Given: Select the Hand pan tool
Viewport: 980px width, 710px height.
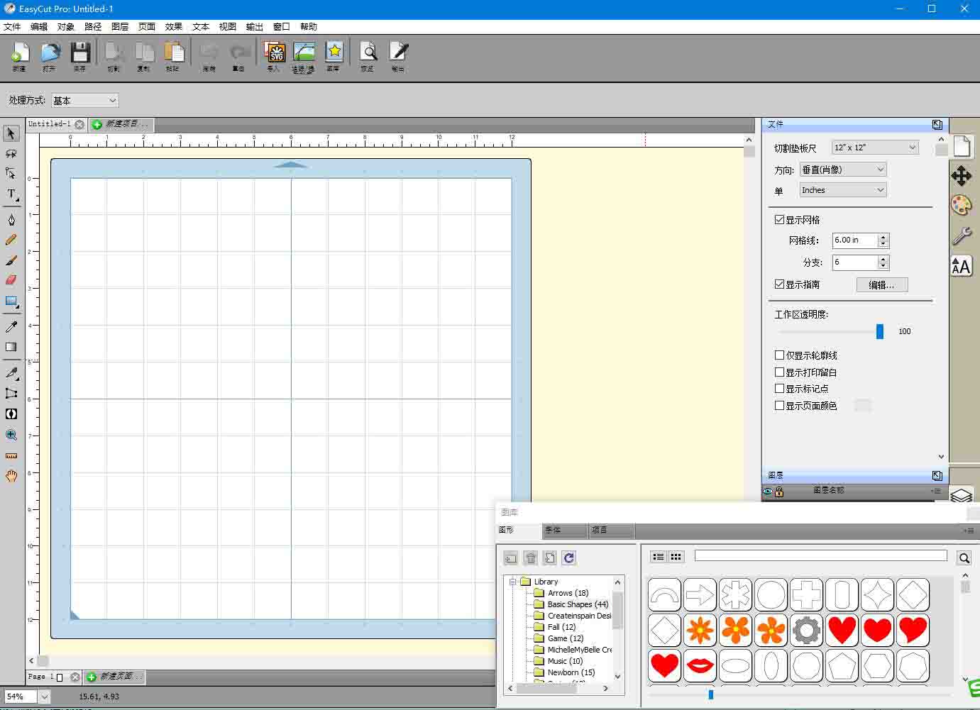Looking at the screenshot, I should 11,476.
